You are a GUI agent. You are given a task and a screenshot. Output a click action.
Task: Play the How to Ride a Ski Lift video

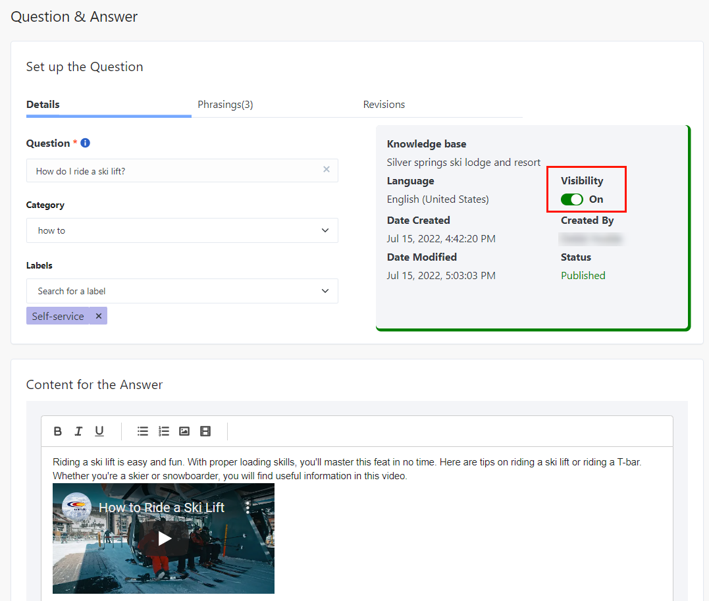[164, 538]
